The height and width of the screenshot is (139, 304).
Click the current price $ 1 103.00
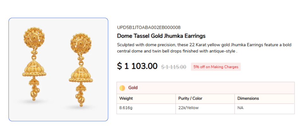pos(137,66)
